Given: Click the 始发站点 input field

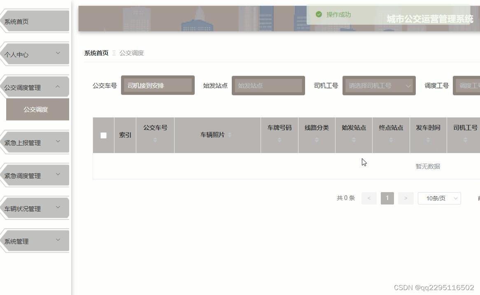Looking at the screenshot, I should tap(268, 86).
